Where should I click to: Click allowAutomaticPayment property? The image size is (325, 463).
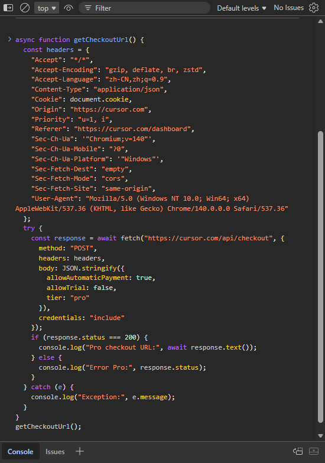87,278
